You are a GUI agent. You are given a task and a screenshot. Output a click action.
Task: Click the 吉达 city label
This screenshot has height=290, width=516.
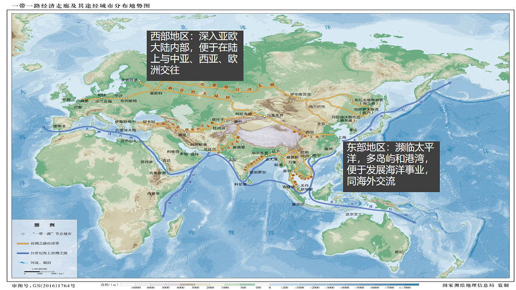(167, 160)
